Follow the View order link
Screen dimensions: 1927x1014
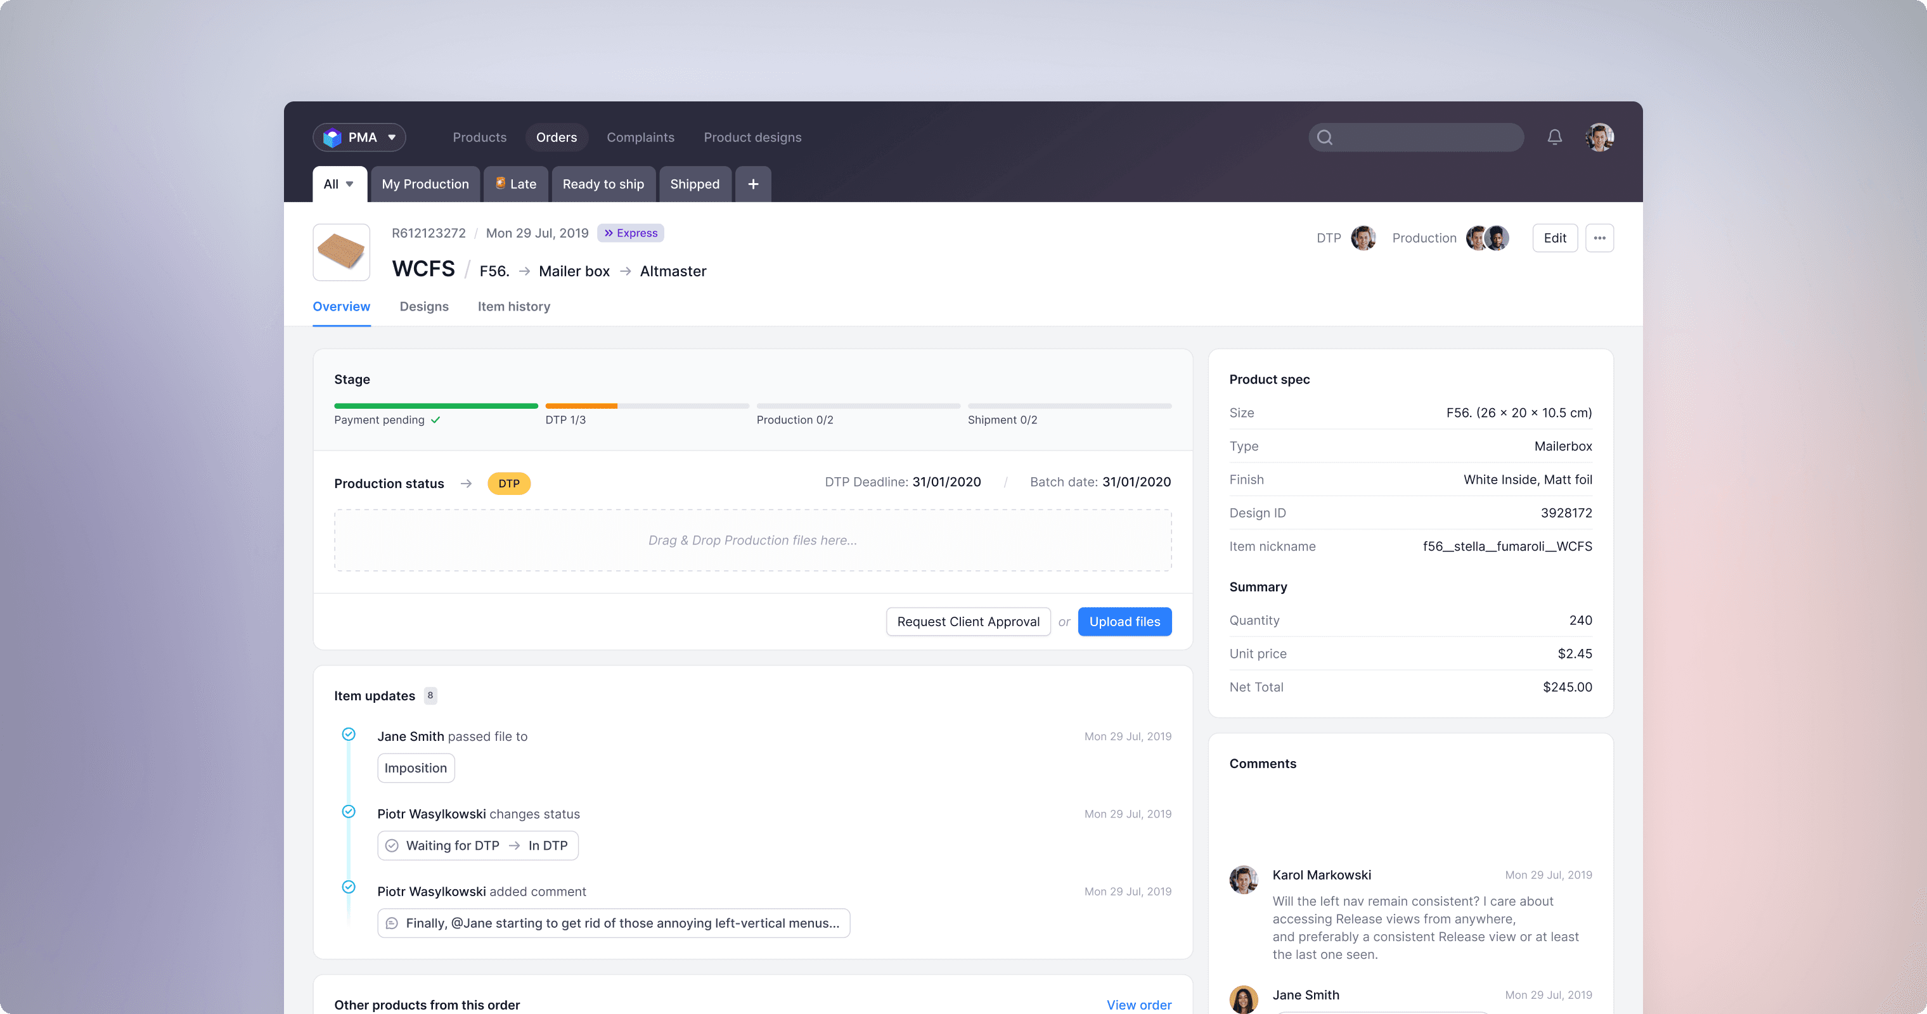(x=1138, y=1004)
